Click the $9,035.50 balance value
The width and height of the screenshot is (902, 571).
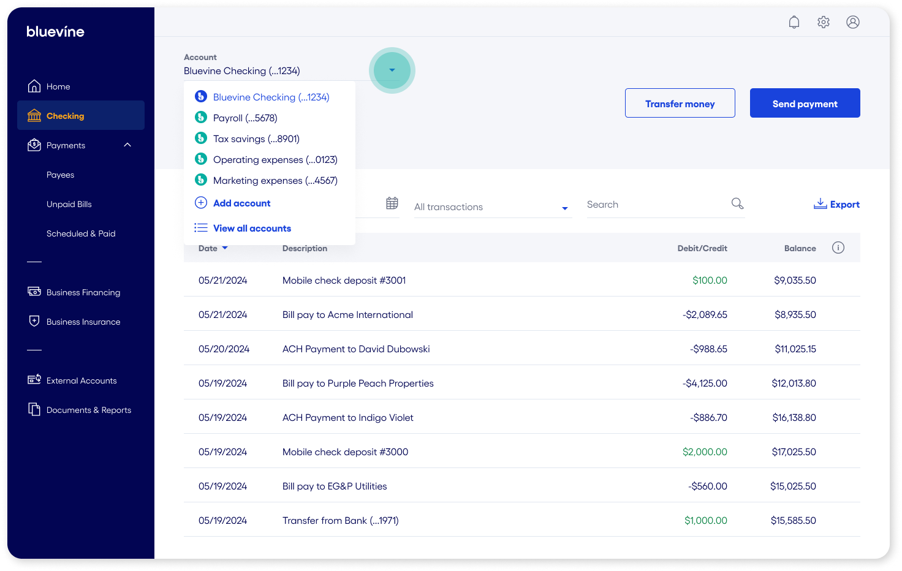pos(795,281)
